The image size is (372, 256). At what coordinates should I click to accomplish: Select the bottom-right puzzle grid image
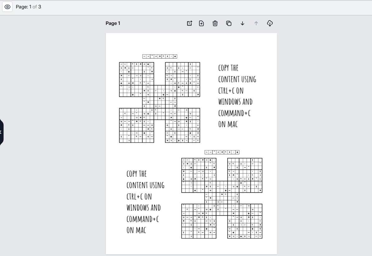[x=244, y=221]
